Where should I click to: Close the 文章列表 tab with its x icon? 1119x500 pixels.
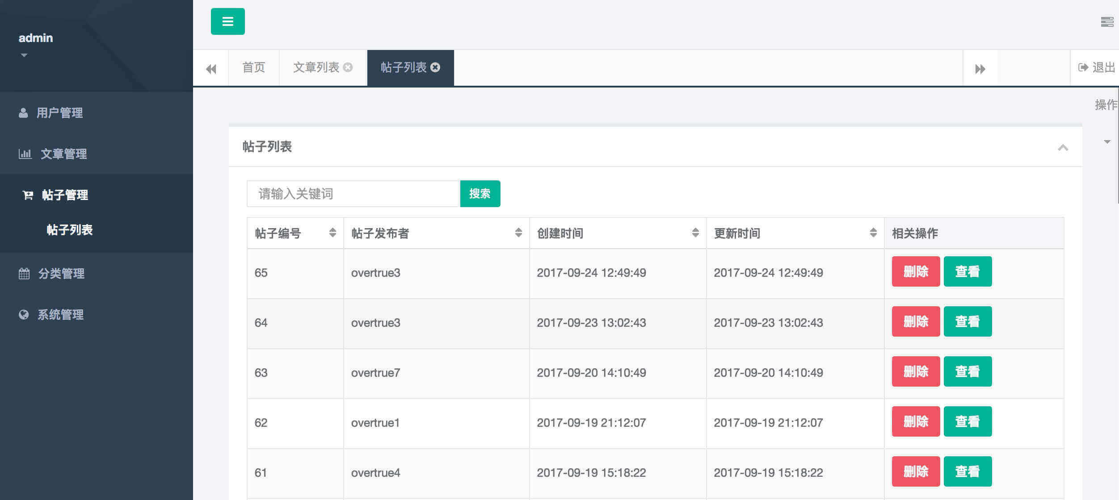coord(348,67)
